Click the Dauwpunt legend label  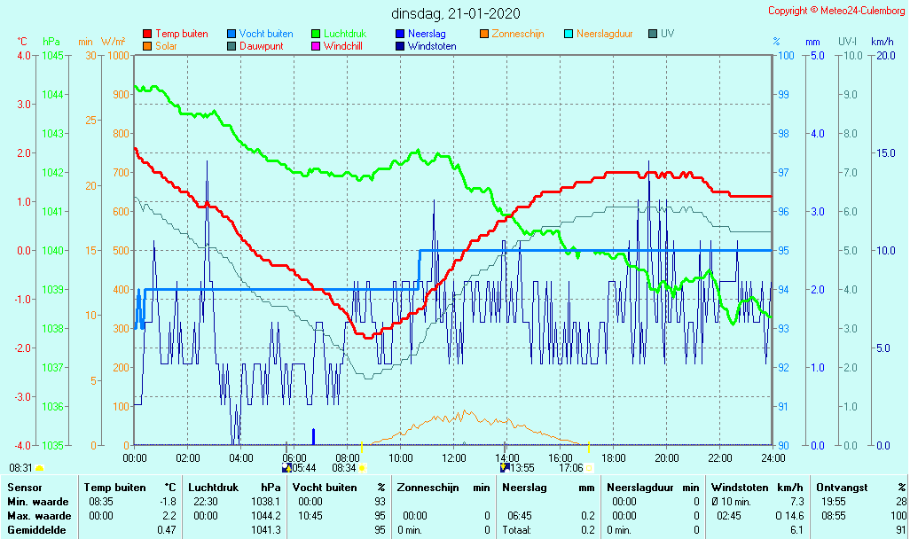point(263,46)
